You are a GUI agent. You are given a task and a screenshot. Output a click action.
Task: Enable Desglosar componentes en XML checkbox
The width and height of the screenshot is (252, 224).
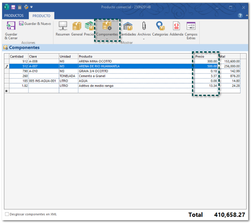coord(7,214)
